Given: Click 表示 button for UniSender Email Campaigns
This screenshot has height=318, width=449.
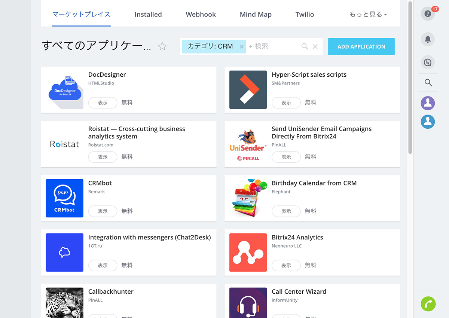Looking at the screenshot, I should (286, 157).
